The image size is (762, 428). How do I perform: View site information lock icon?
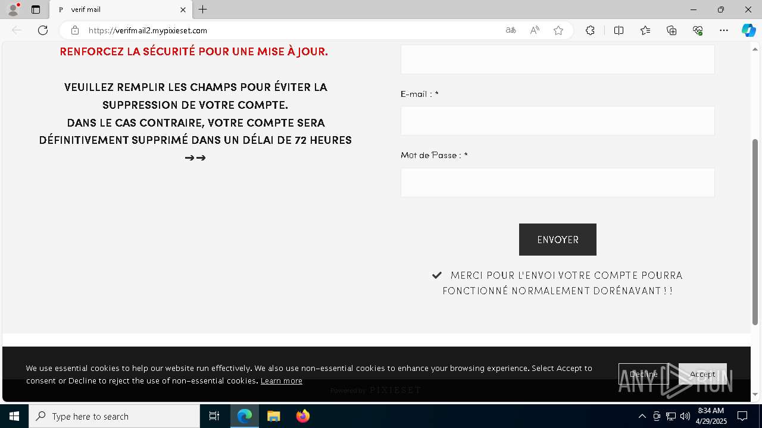(x=74, y=30)
